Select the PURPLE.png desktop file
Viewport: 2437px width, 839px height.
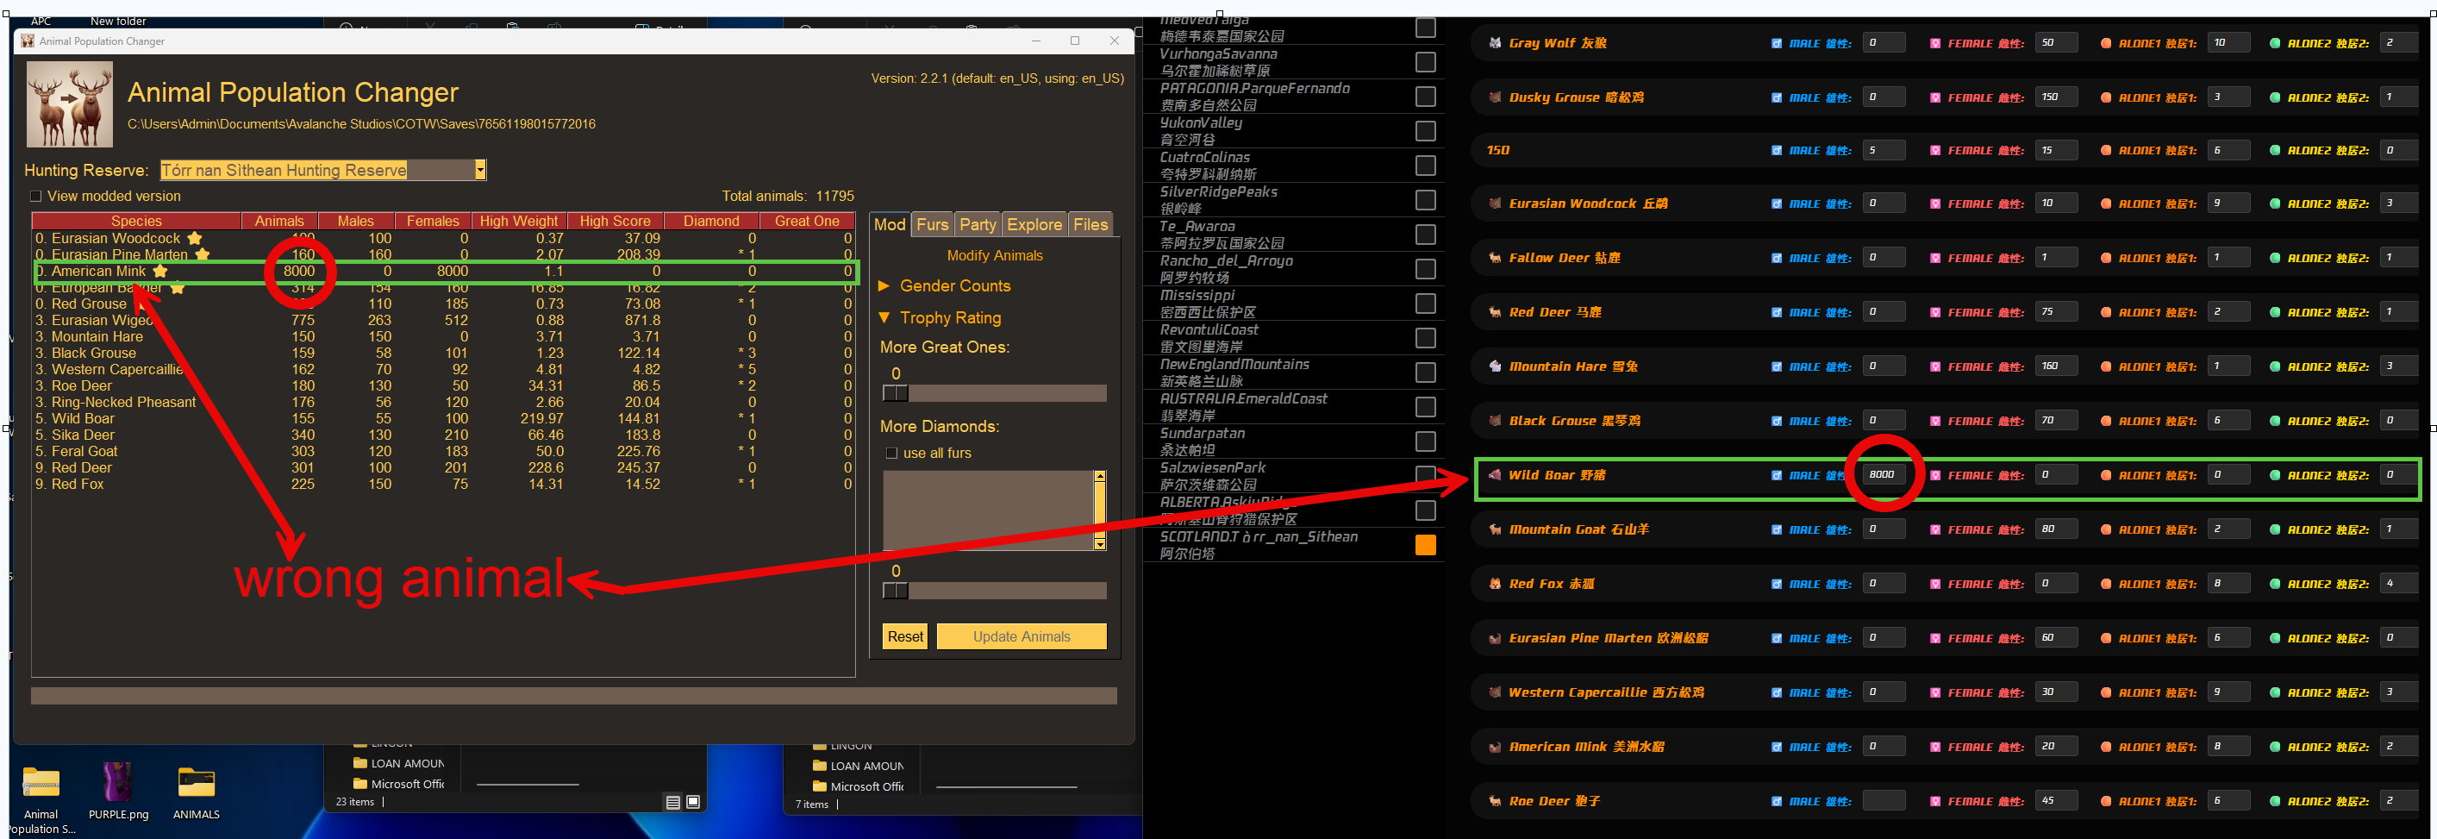(118, 792)
